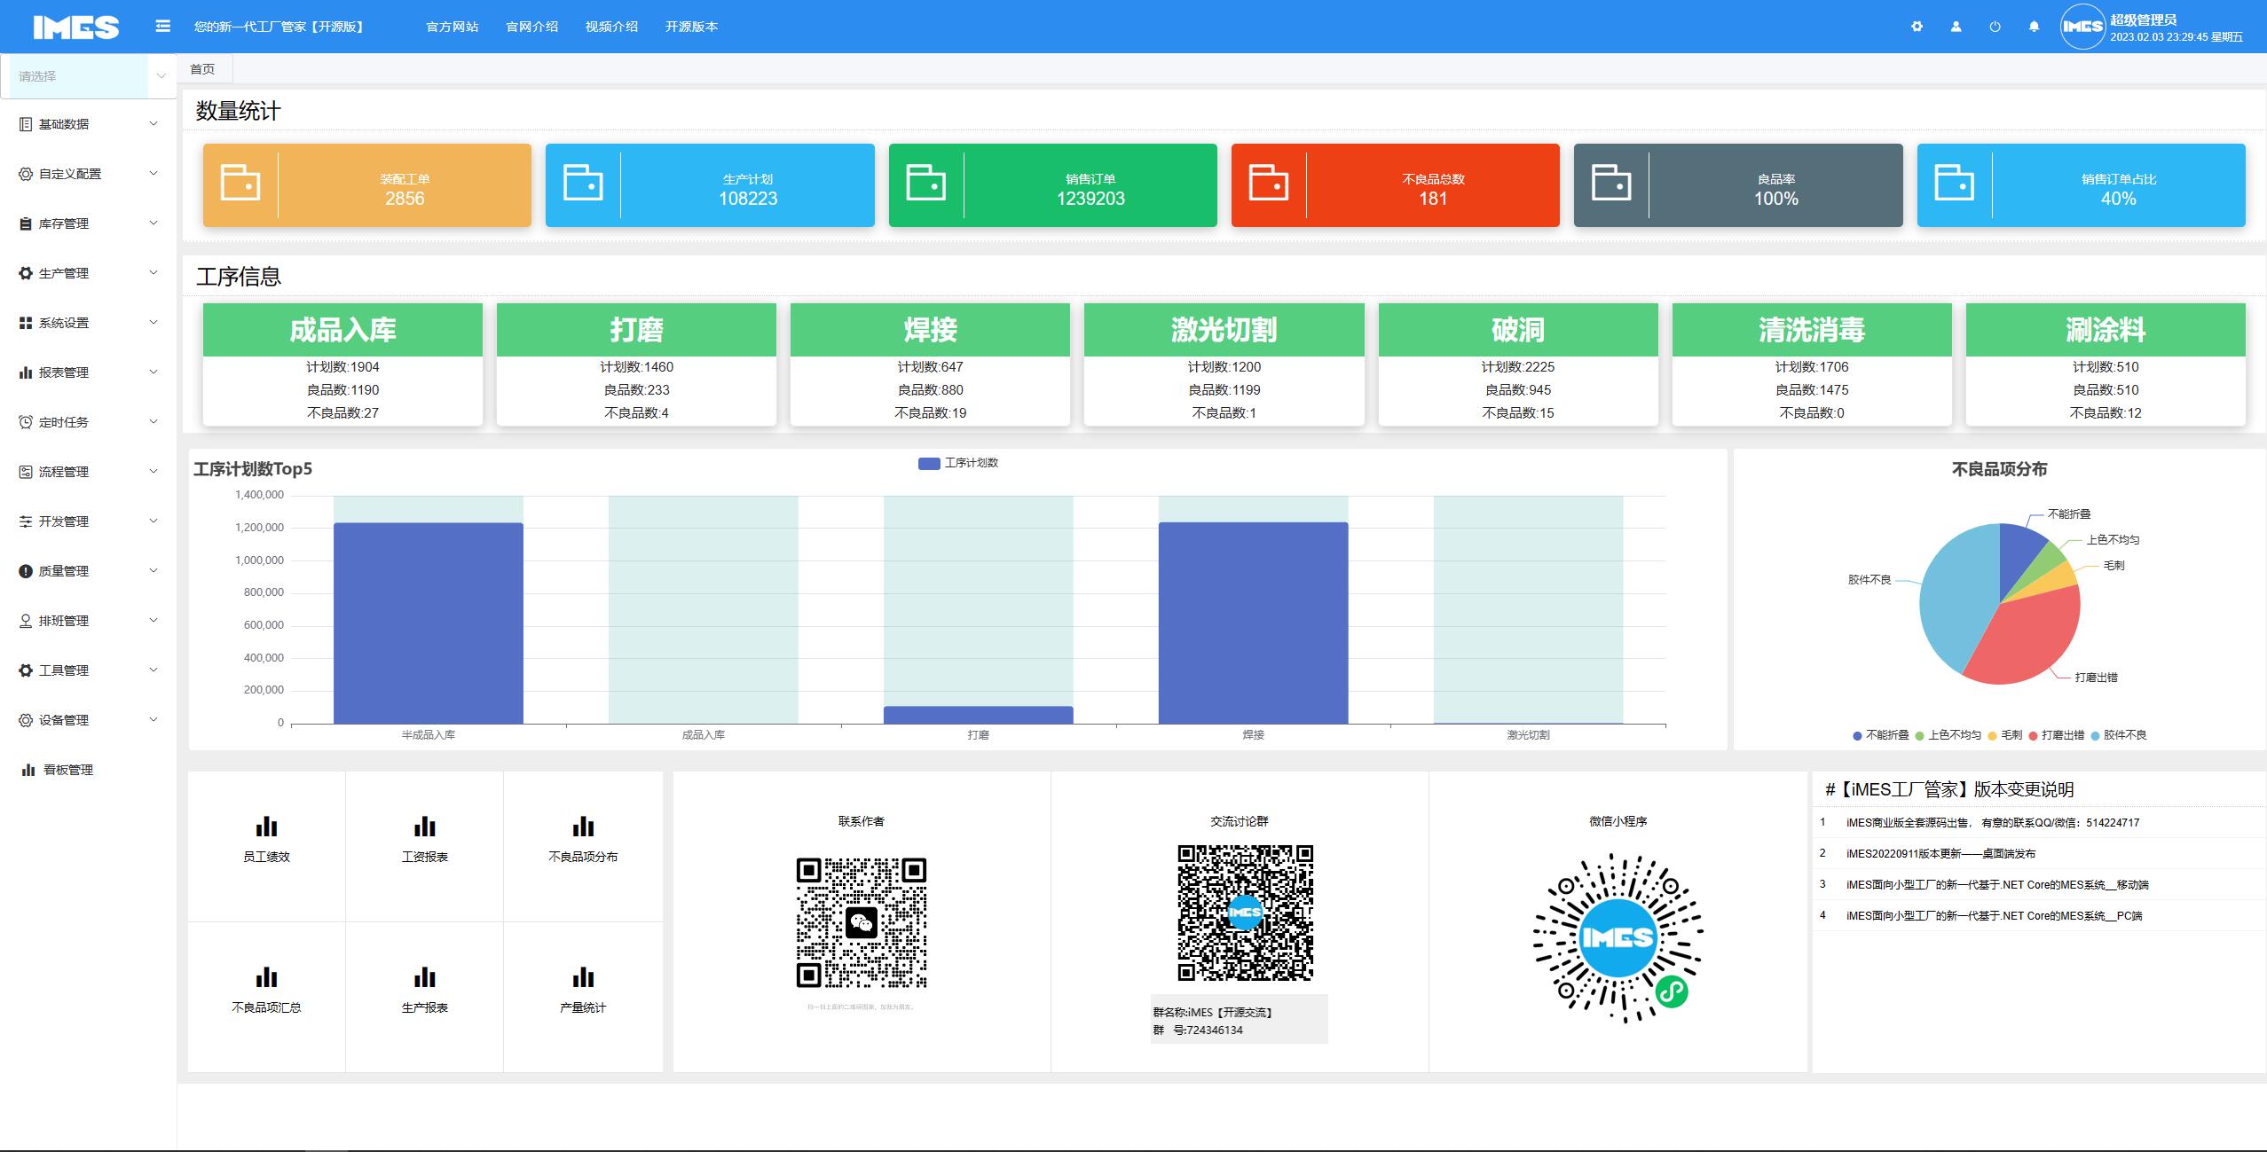This screenshot has height=1152, width=2267.
Task: Switch to the 首页 tab
Action: pos(202,67)
